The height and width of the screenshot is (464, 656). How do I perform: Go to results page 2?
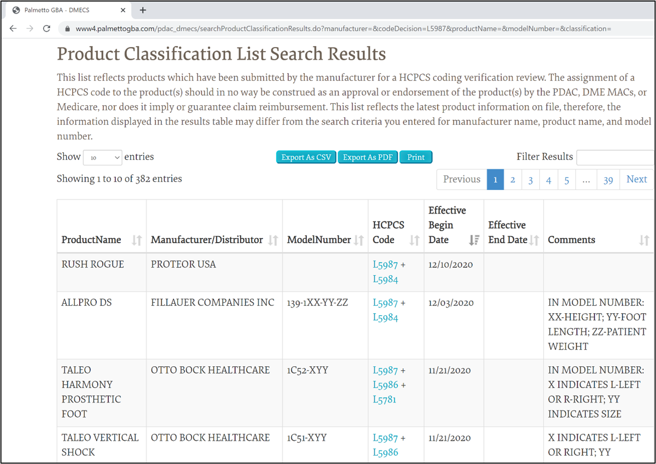click(x=513, y=179)
